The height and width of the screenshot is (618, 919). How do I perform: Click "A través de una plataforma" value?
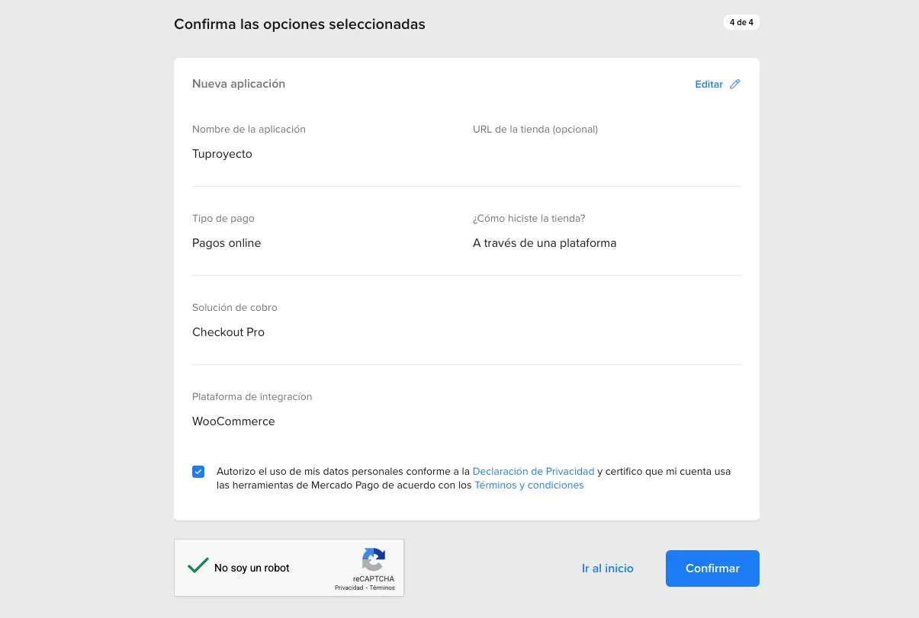[x=545, y=243]
